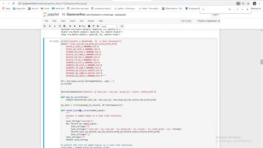Click the 'my_list = list(map(' line
The height and width of the screenshot is (148, 263).
[x=92, y=105]
